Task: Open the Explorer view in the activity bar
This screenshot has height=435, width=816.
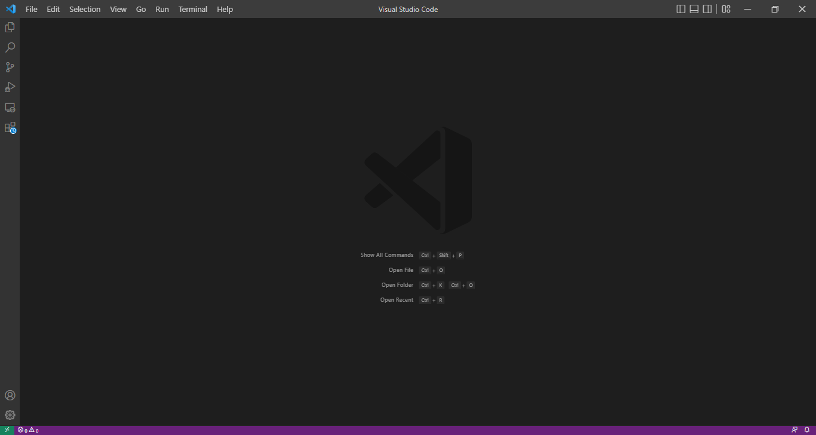Action: click(10, 27)
